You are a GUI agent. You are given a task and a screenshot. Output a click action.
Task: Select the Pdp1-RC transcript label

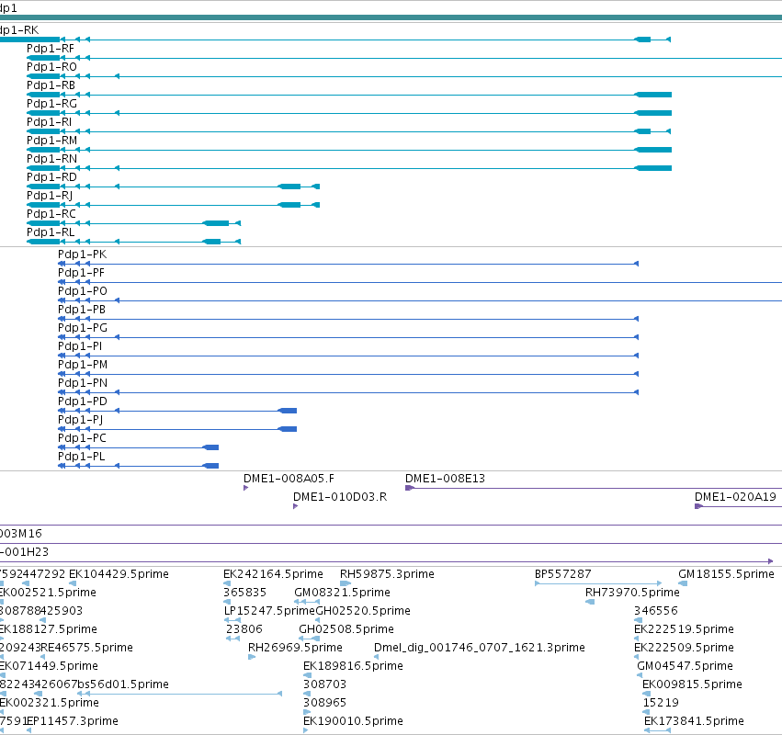coord(51,214)
